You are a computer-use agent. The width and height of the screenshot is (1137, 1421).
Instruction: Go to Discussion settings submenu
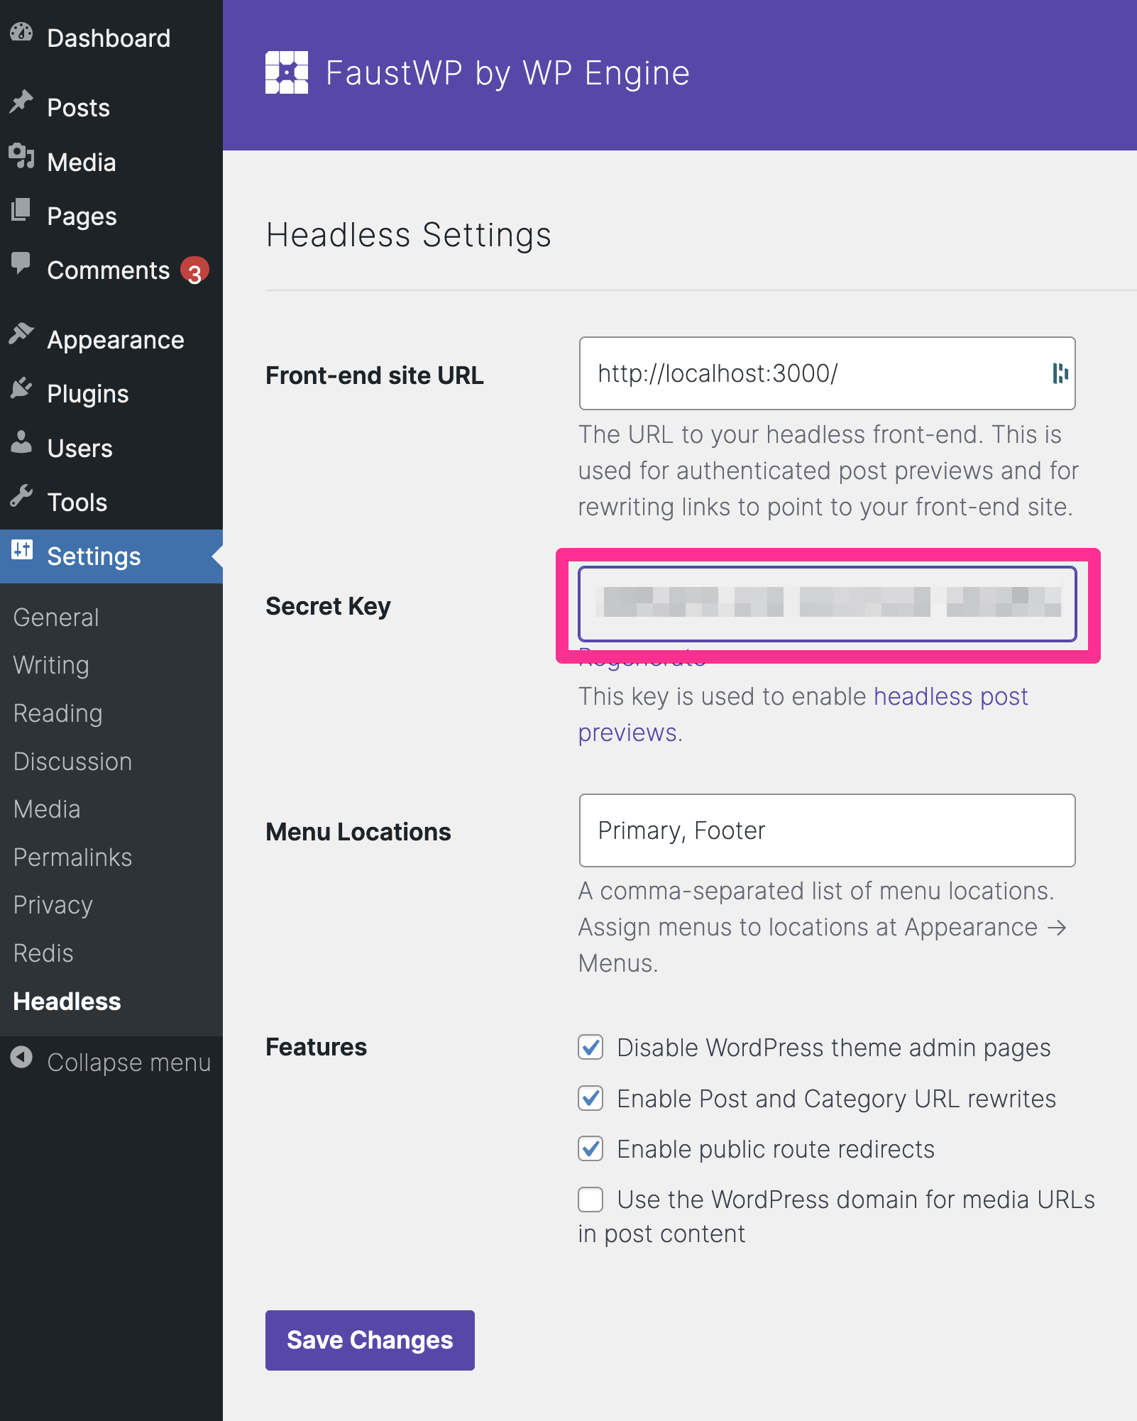point(72,762)
